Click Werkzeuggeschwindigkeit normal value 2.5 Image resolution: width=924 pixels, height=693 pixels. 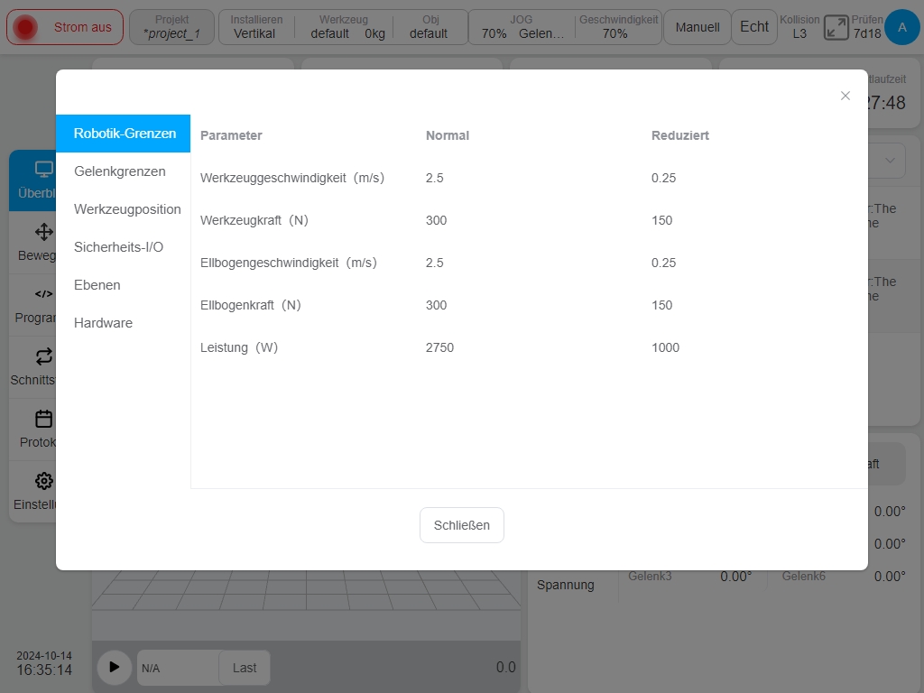pyautogui.click(x=435, y=178)
